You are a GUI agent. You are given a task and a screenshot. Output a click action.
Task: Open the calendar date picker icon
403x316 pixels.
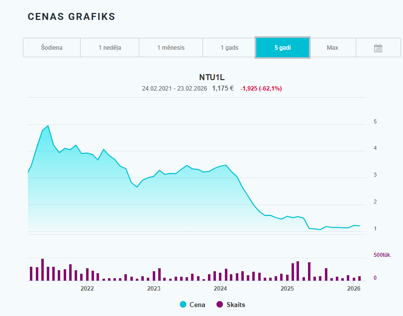[378, 48]
